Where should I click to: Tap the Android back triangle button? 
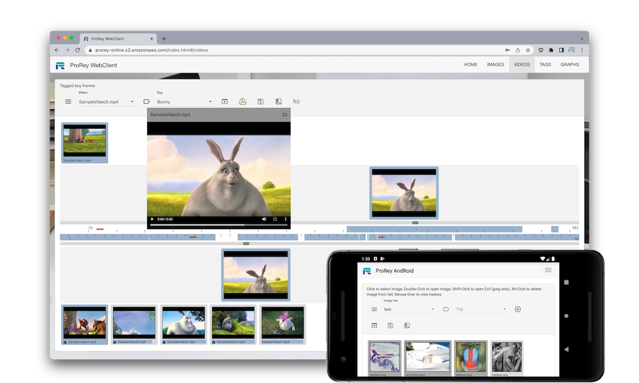tap(566, 349)
